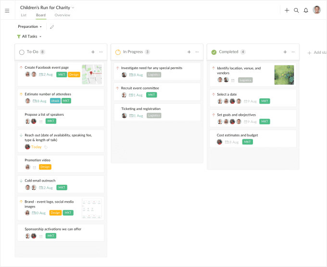Click Logistics tag on Ticketing and registration
This screenshot has height=267, width=327.
point(154,116)
